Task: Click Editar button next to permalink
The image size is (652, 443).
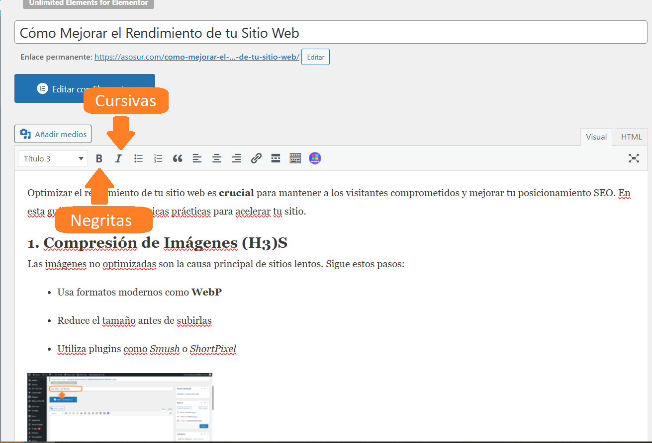Action: pos(315,57)
